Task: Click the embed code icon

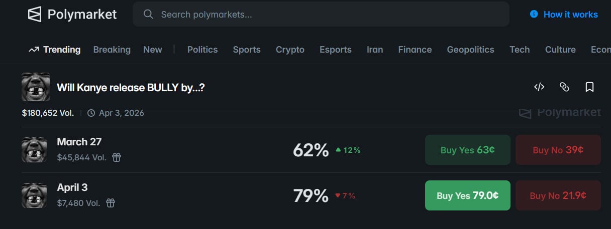Action: pyautogui.click(x=539, y=87)
